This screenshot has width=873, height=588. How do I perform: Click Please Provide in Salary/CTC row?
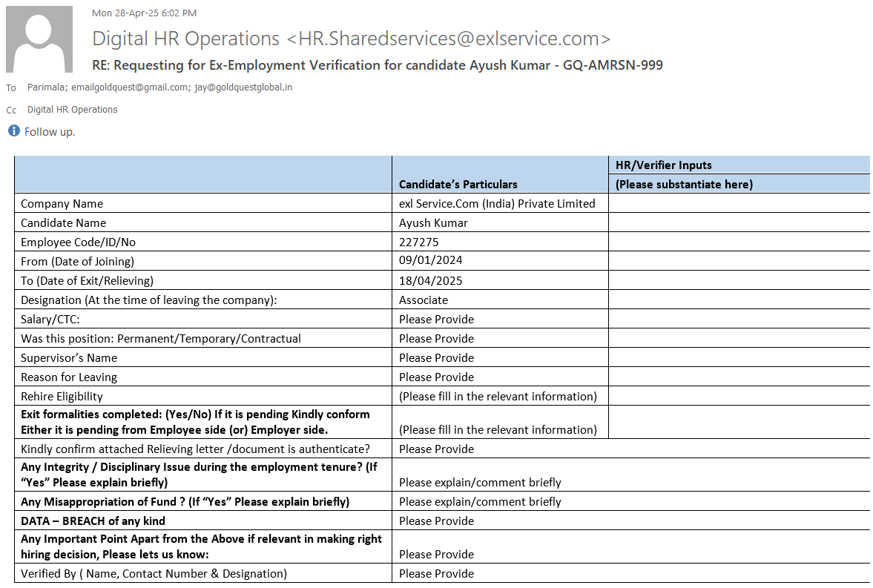tap(436, 320)
